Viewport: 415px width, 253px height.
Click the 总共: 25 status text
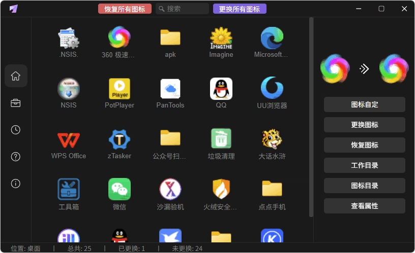pyautogui.click(x=79, y=248)
